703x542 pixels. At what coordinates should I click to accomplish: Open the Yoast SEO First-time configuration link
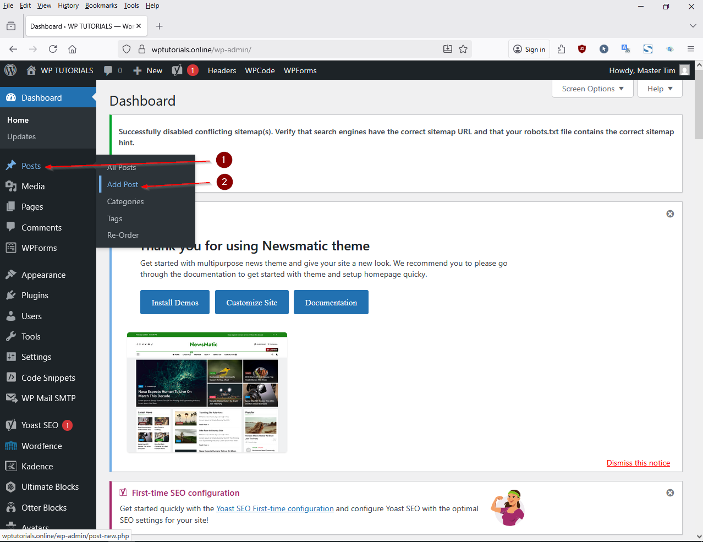click(x=274, y=508)
